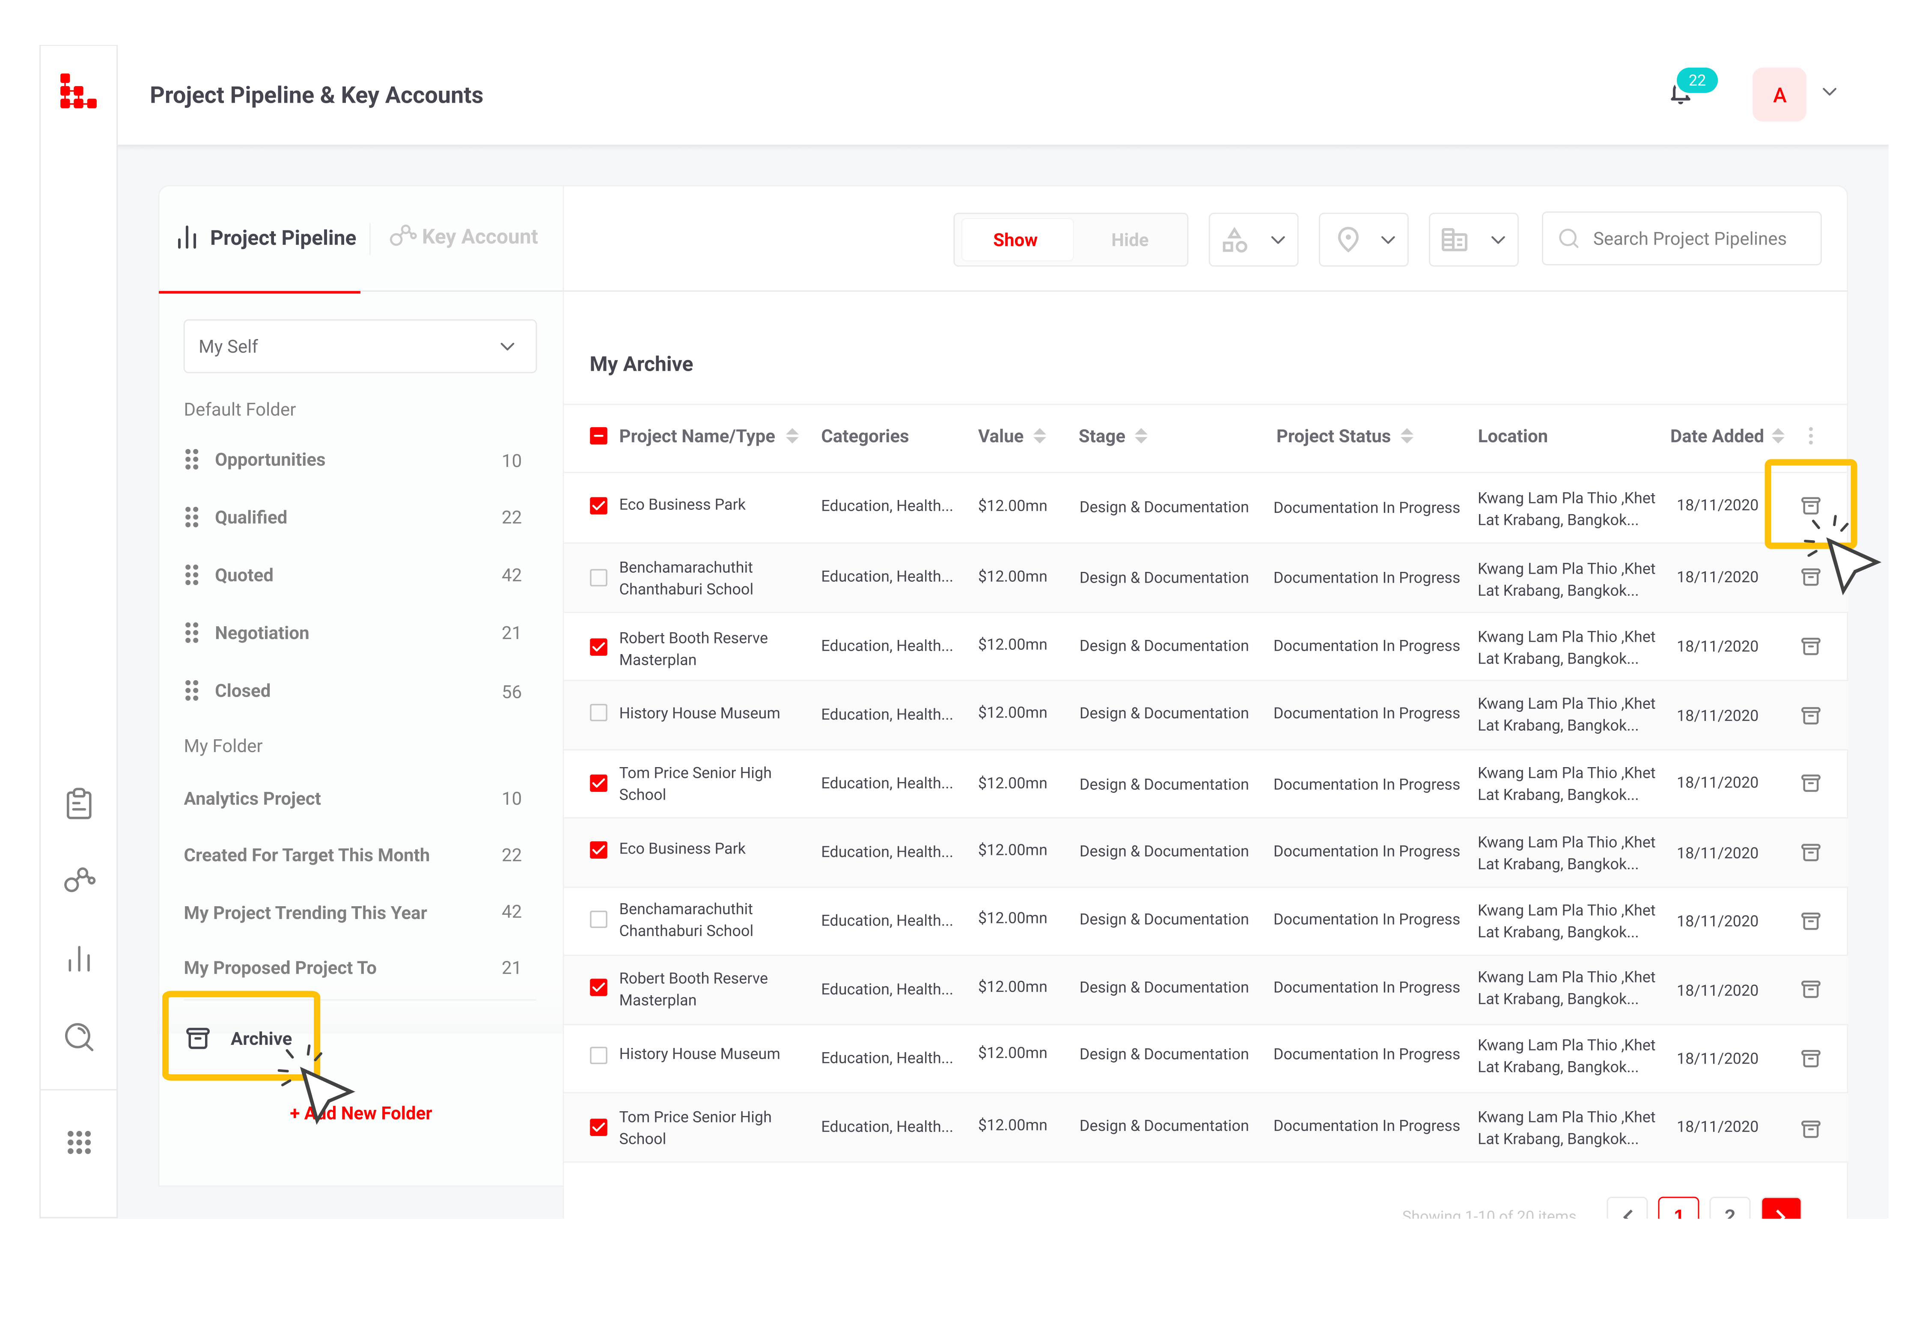
Task: Expand the location filter dropdown
Action: (x=1363, y=240)
